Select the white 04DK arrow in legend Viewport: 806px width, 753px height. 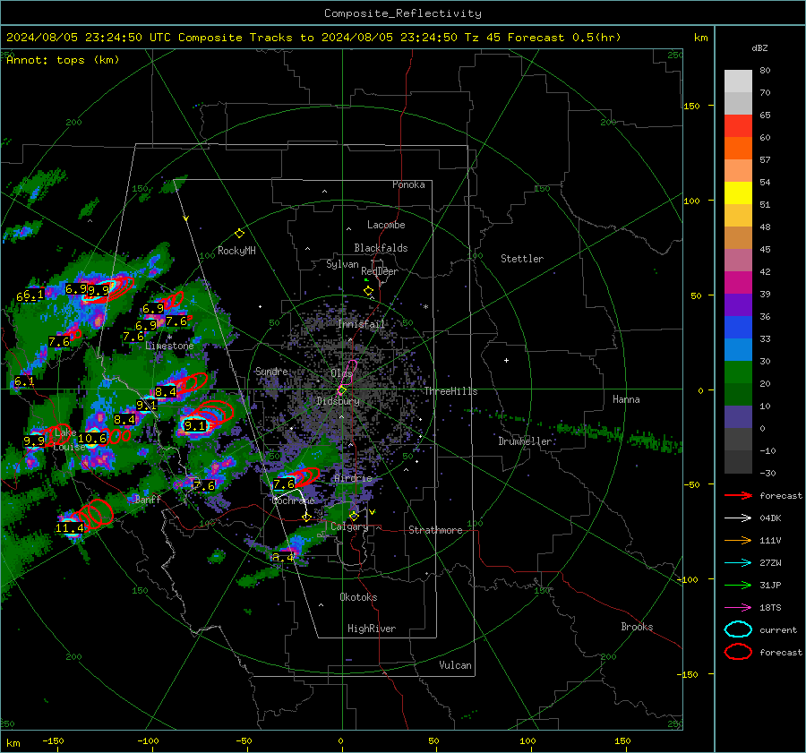point(738,518)
